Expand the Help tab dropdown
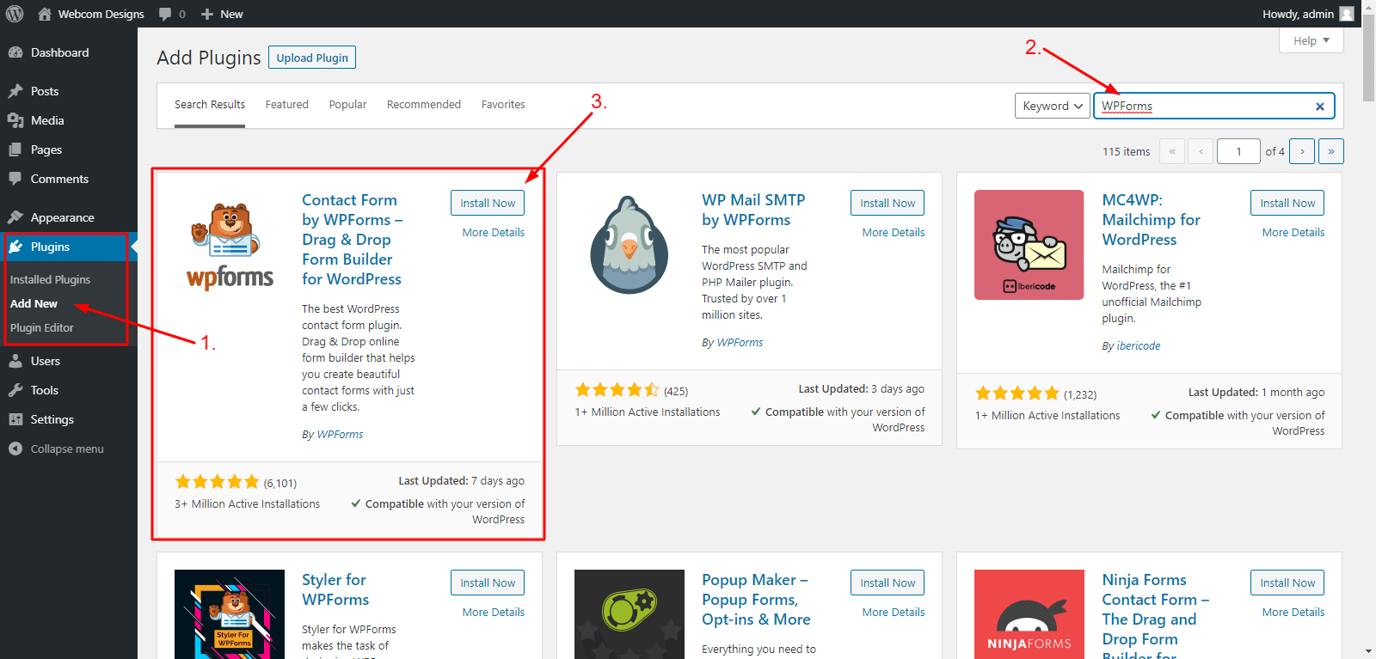 click(1311, 40)
